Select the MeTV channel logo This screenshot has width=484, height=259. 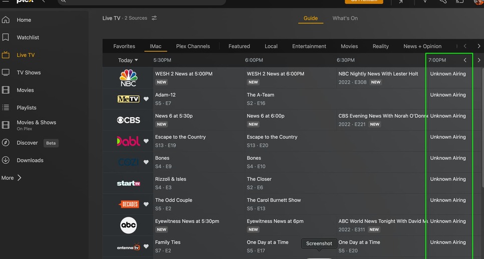[128, 99]
